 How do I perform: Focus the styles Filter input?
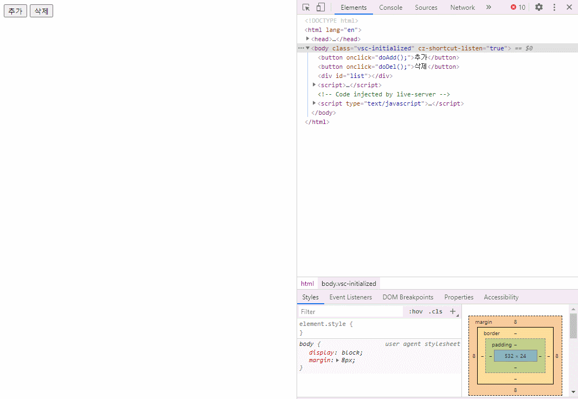351,311
